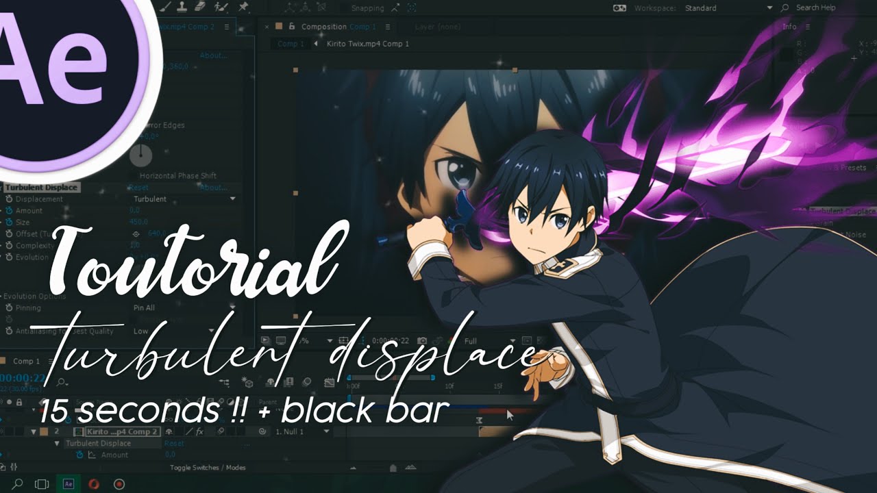Open the Workspace Standard dropdown
The height and width of the screenshot is (493, 877).
(x=728, y=8)
